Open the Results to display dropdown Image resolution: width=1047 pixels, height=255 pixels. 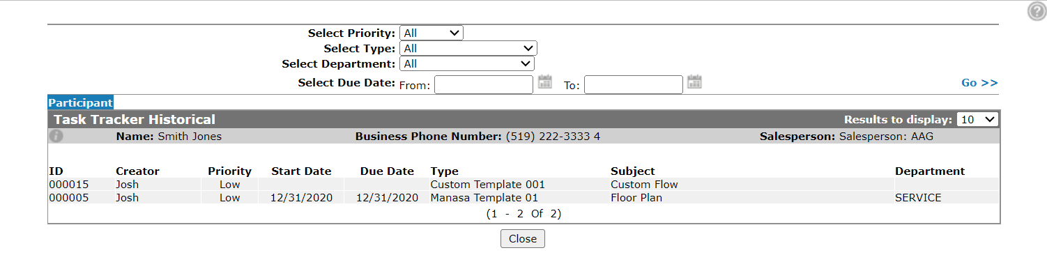[977, 120]
